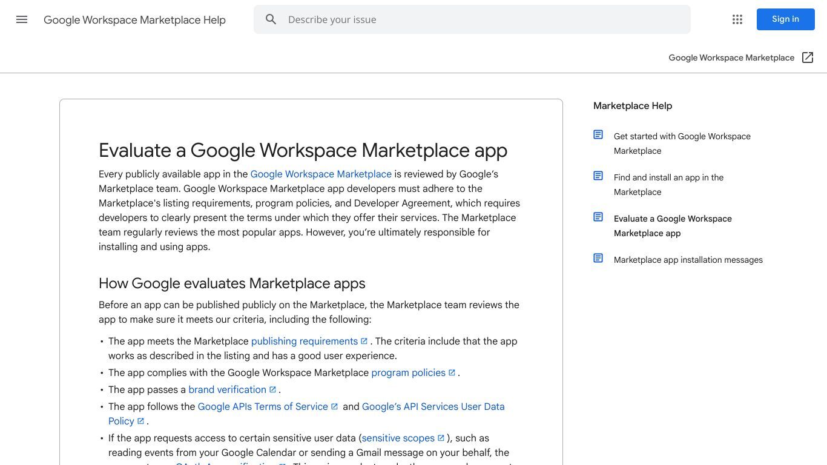Open Google Workspace Marketplace link in intro paragraph

(321, 174)
